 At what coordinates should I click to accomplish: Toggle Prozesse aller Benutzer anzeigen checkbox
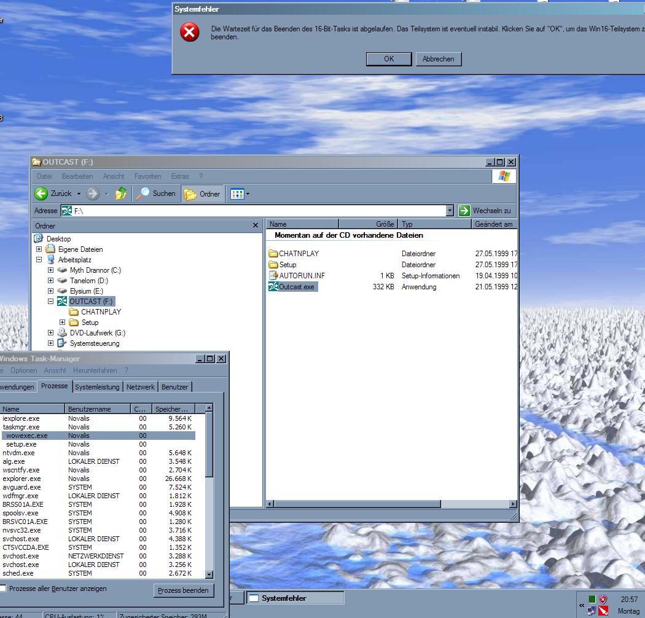pyautogui.click(x=3, y=589)
